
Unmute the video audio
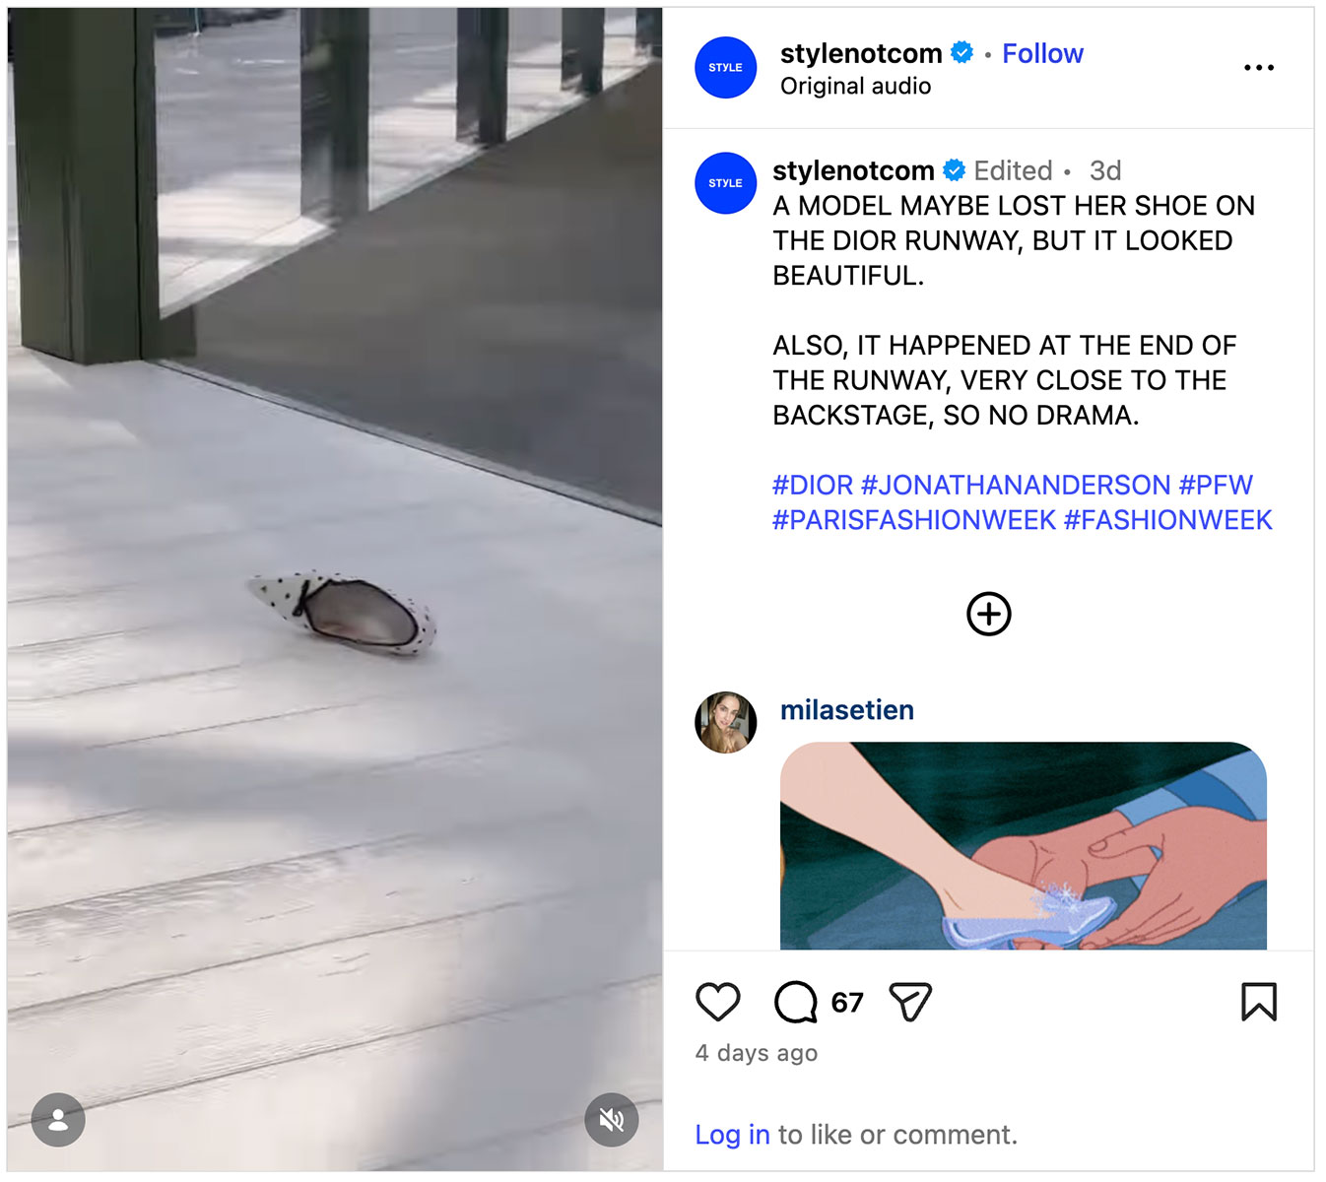(x=611, y=1119)
